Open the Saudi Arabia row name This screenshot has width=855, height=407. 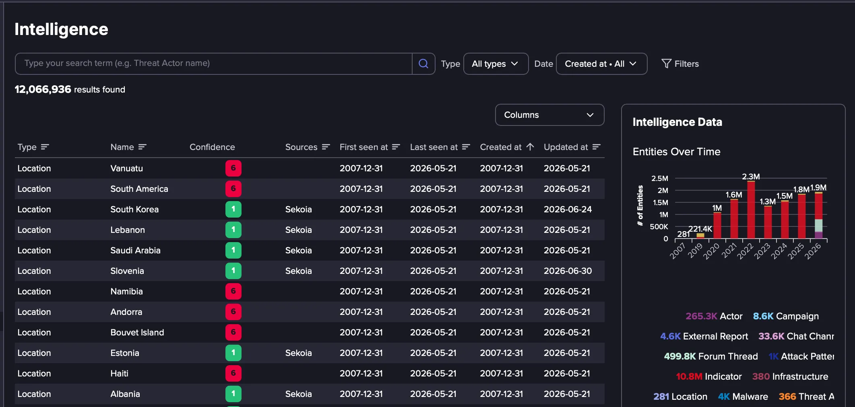[x=135, y=250]
